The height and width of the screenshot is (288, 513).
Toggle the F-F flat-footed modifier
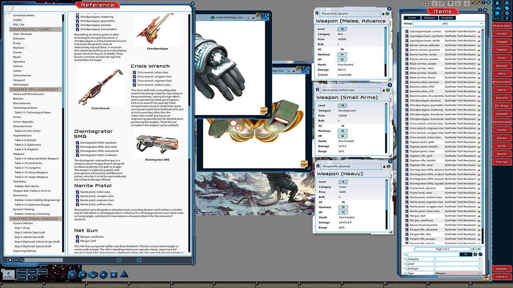(32, 278)
